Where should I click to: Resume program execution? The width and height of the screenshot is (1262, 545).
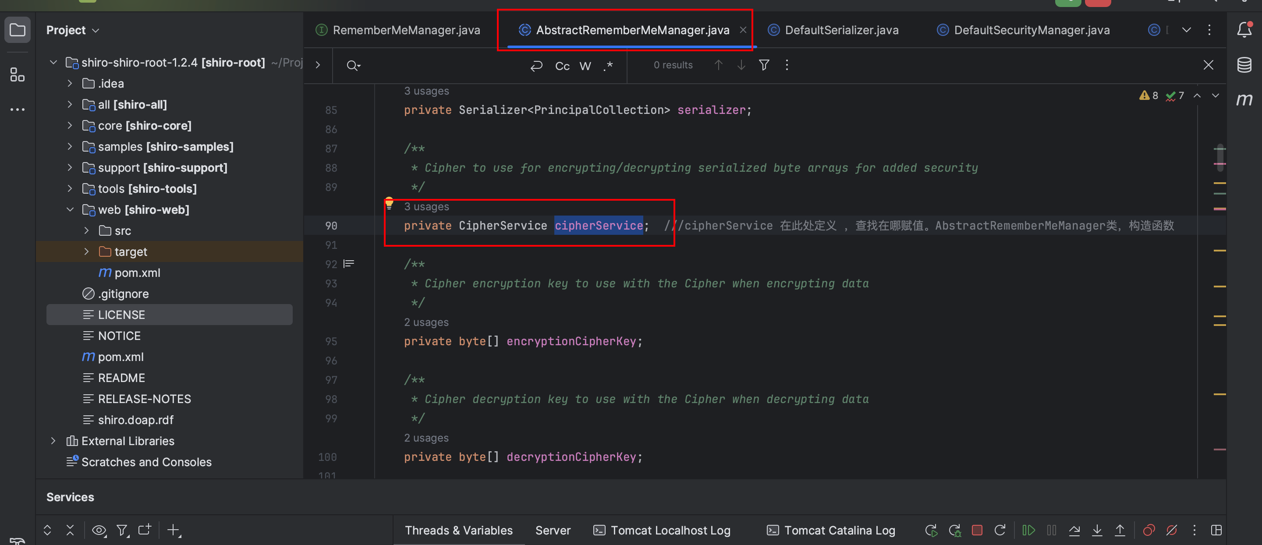(1028, 530)
